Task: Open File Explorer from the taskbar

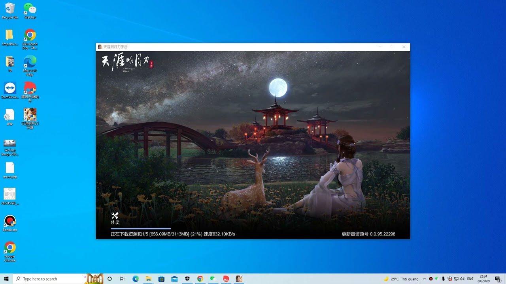Action: [148, 279]
